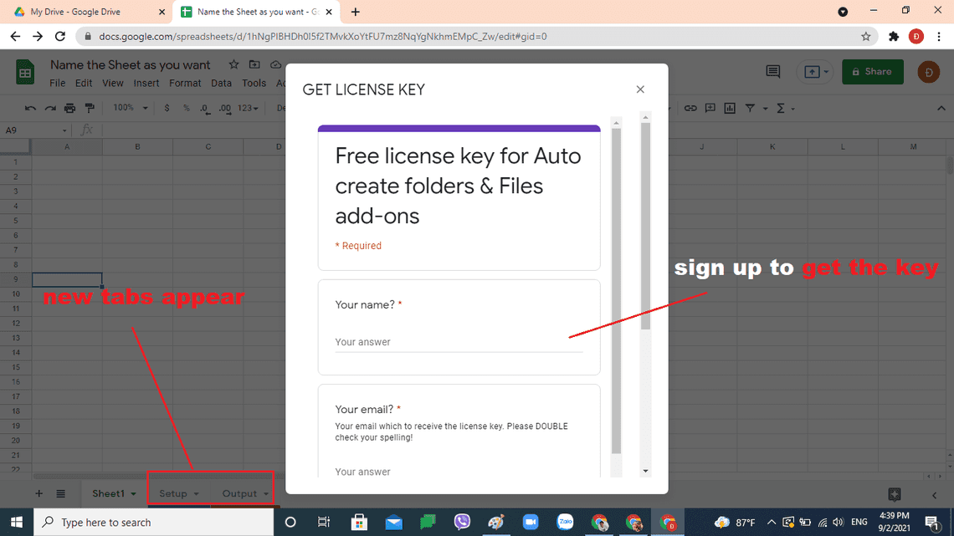Close the GET LICENSE KEY dialog
954x536 pixels.
tap(640, 89)
